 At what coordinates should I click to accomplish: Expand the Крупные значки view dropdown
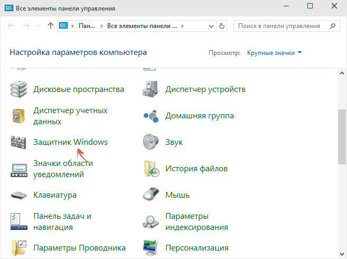coord(275,53)
